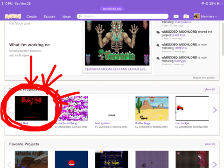The image size is (224, 168).
Task: Go to next Favorite Projects page arrow
Action: coord(215,165)
